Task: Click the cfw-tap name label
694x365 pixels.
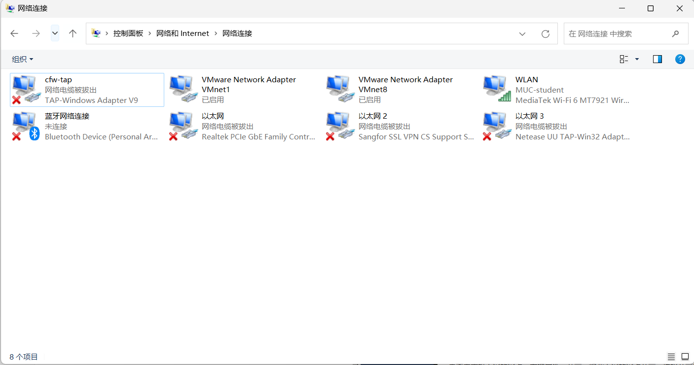Action: click(x=58, y=80)
